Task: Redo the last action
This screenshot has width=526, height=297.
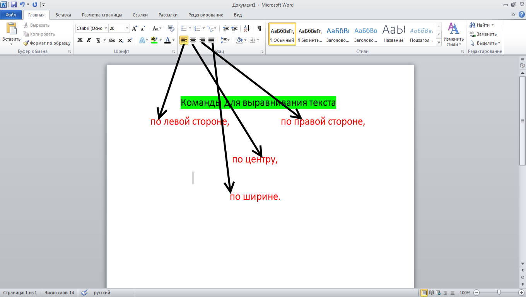Action: (35, 5)
